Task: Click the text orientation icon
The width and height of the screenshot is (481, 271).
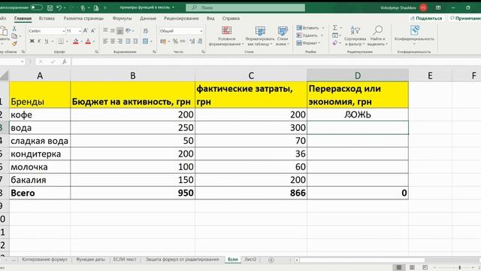Action: pos(129,30)
